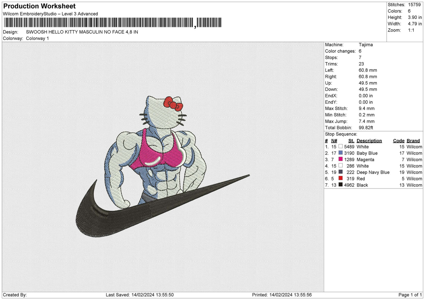Click the 'Deep Navy Blue' description text
Screen dimensions: 425x300
click(373, 172)
